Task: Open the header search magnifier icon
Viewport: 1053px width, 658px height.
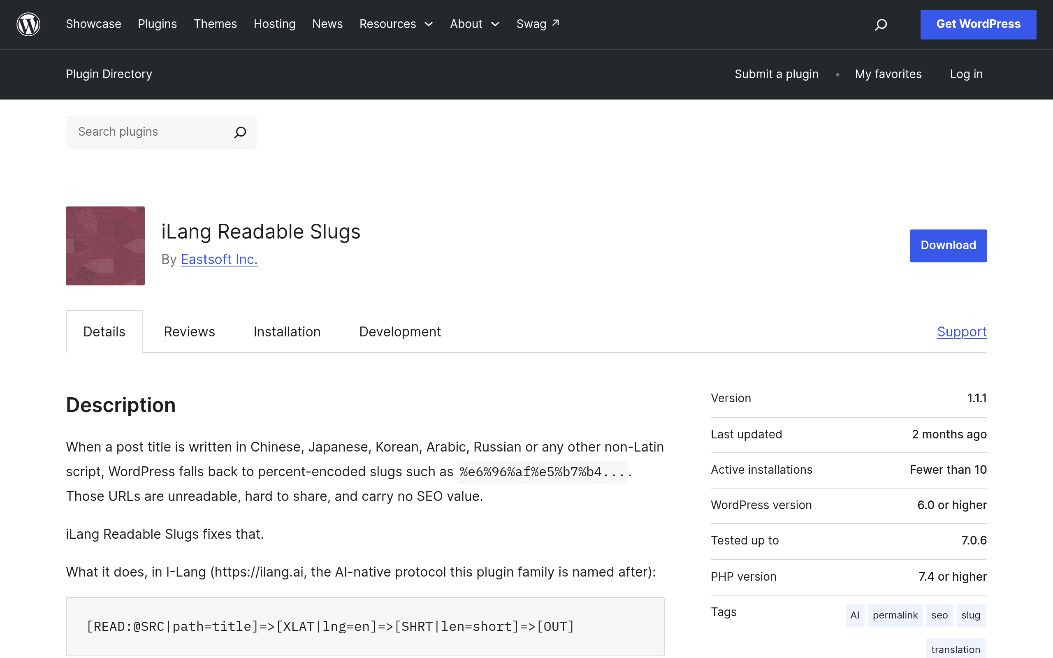Action: (x=881, y=24)
